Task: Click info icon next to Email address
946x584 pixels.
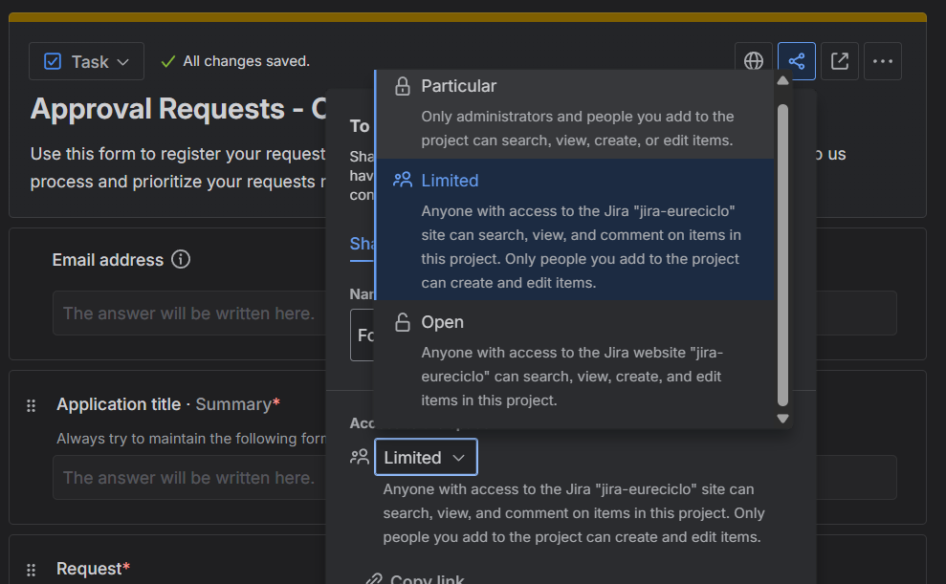Action: (181, 260)
